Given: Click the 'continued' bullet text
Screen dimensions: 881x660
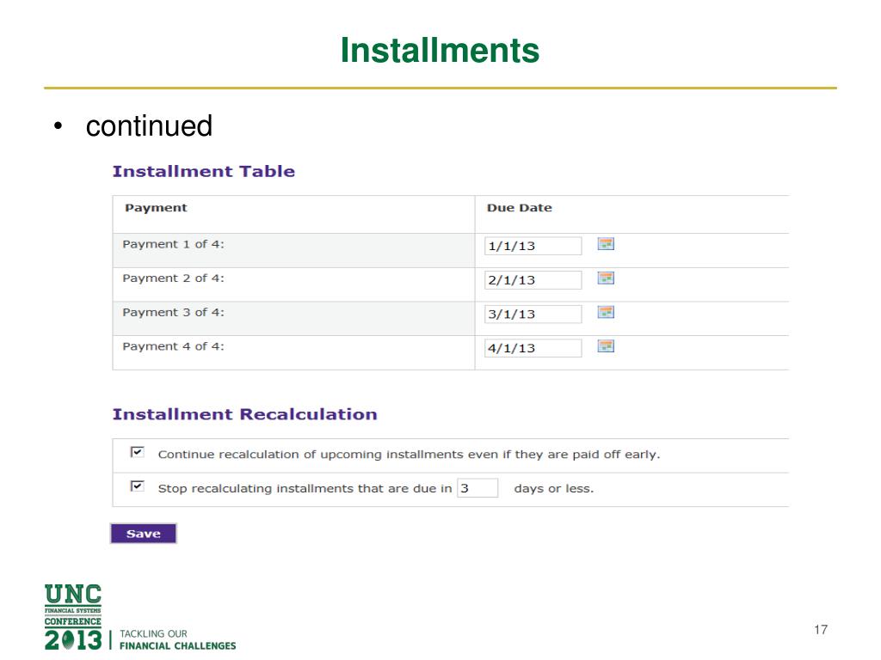Looking at the screenshot, I should tap(149, 125).
